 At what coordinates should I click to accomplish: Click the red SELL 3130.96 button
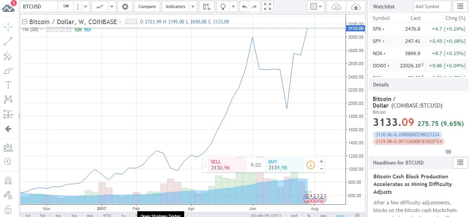[227, 165]
